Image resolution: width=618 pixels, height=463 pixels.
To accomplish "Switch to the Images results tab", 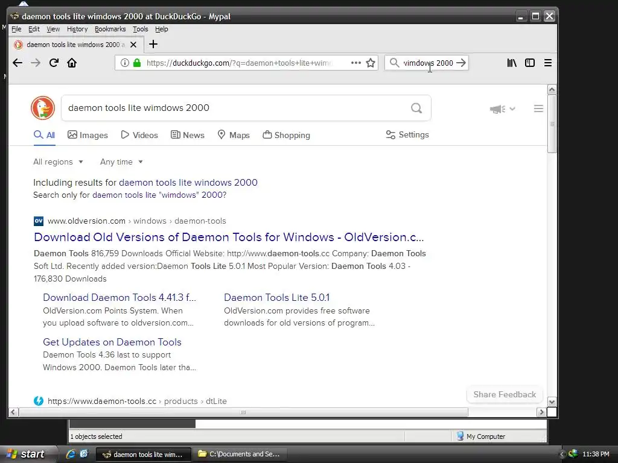I will [88, 135].
